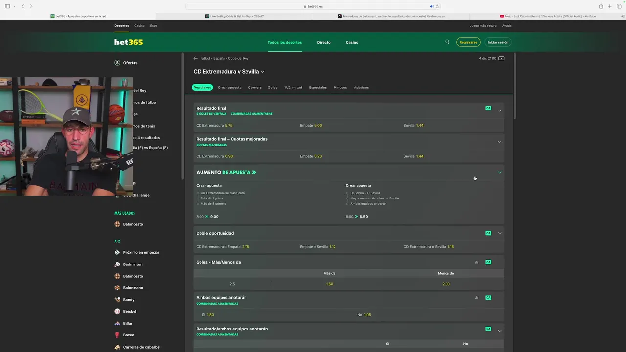Open Juego más seguro link
The width and height of the screenshot is (626, 352).
coord(483,26)
